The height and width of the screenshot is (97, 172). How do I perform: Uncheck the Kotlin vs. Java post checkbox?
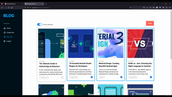click(151, 77)
